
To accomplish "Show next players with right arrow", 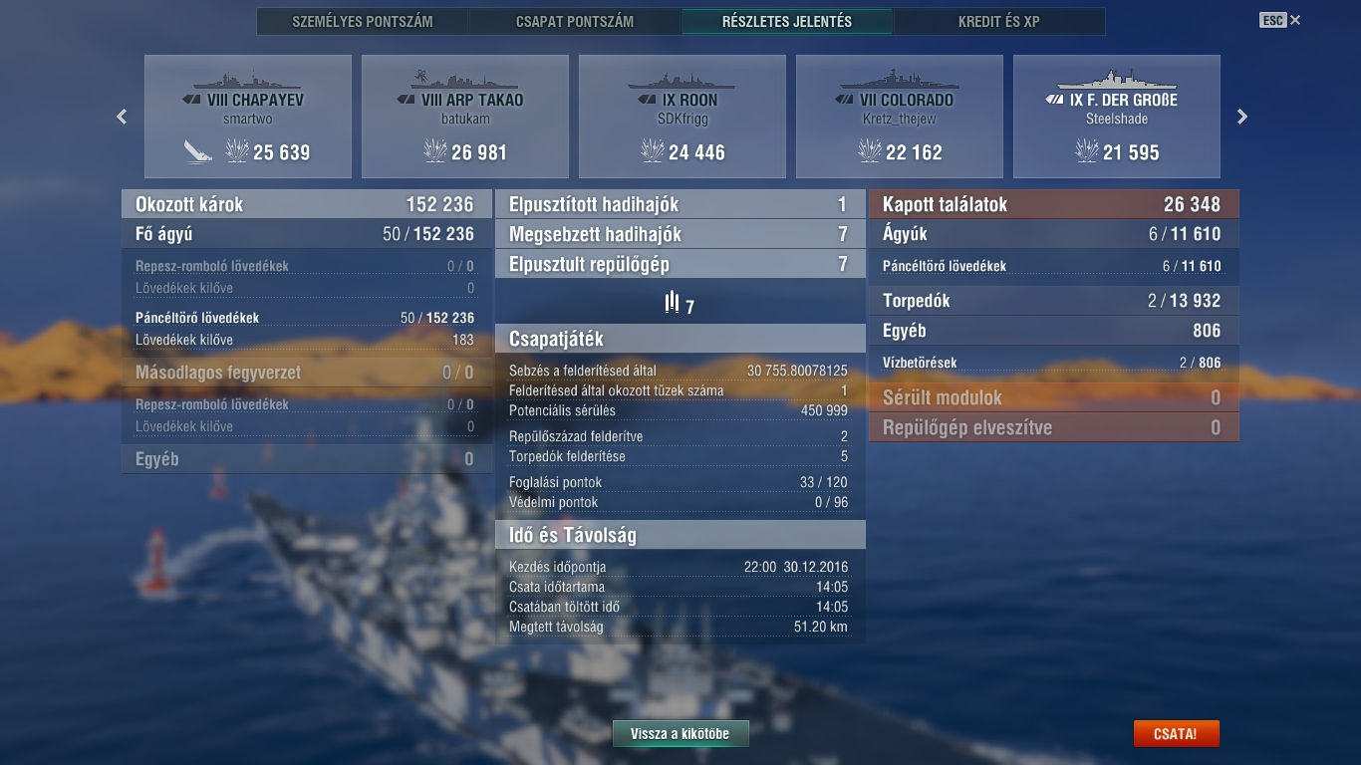I will point(1241,117).
